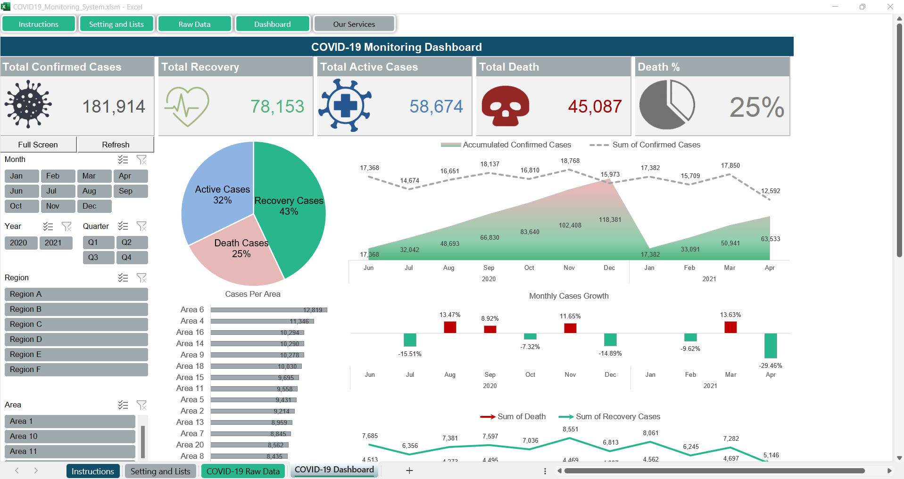
Task: Toggle multi-select on the Quarter slicer
Action: point(123,226)
